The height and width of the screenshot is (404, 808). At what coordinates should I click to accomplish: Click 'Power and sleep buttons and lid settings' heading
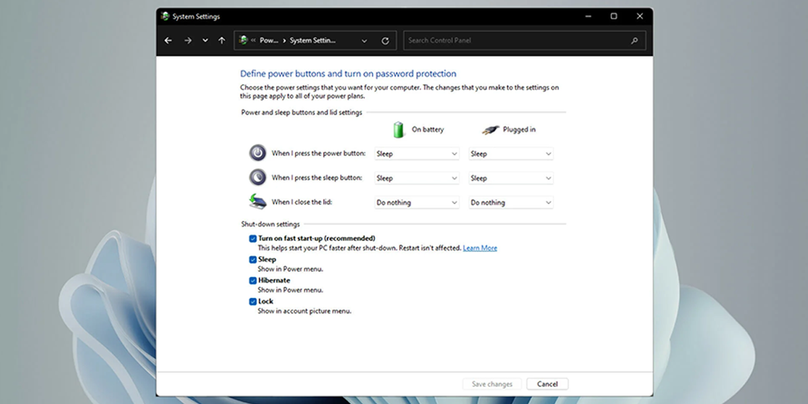302,112
